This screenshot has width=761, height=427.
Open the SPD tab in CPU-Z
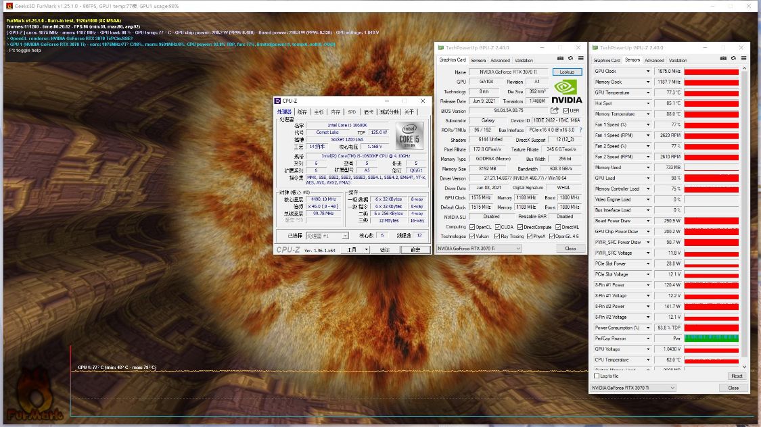(x=352, y=112)
